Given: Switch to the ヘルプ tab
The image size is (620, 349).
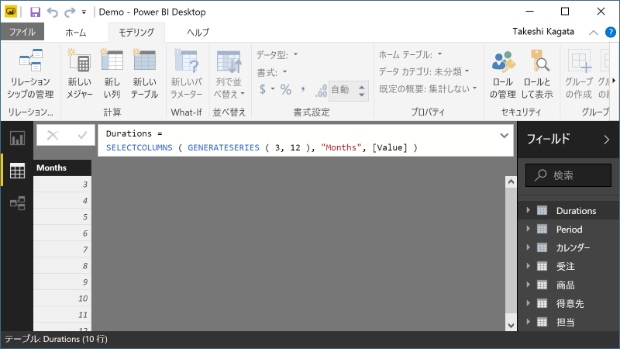Looking at the screenshot, I should (198, 33).
